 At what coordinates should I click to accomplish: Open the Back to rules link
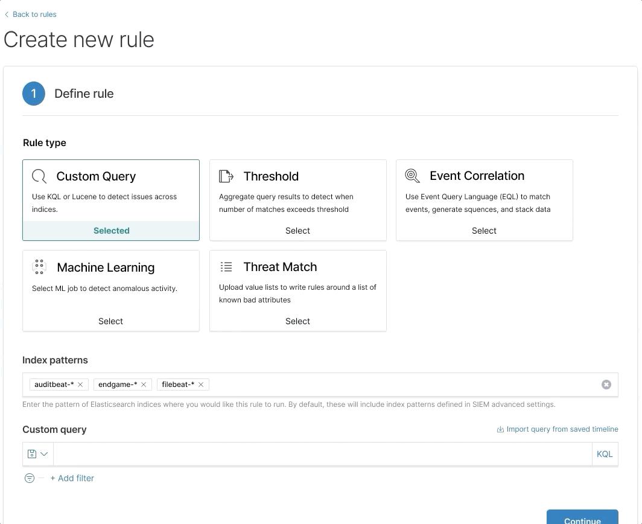34,14
